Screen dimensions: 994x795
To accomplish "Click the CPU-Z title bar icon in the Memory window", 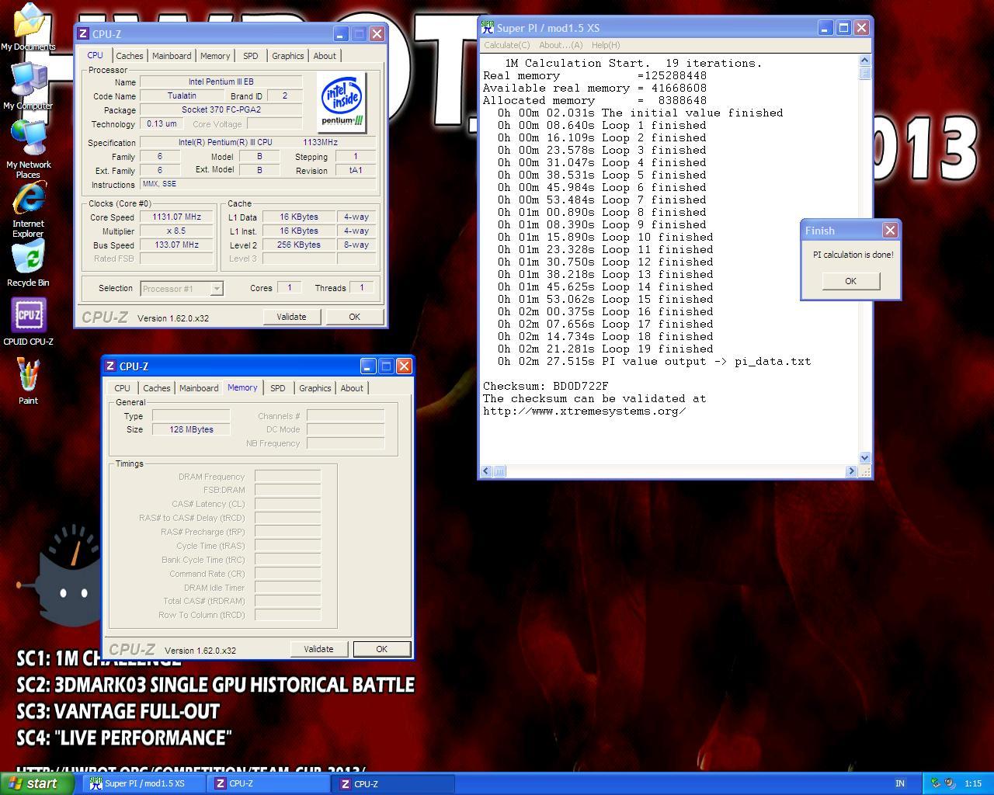I will (110, 366).
